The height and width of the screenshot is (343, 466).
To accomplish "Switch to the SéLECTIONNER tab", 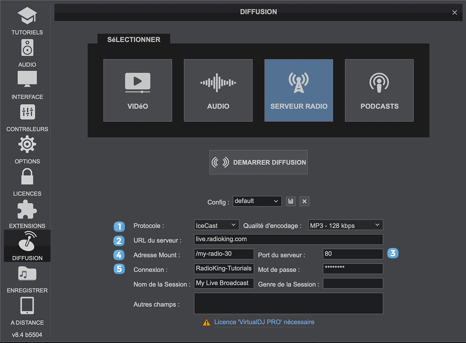I will pos(133,39).
